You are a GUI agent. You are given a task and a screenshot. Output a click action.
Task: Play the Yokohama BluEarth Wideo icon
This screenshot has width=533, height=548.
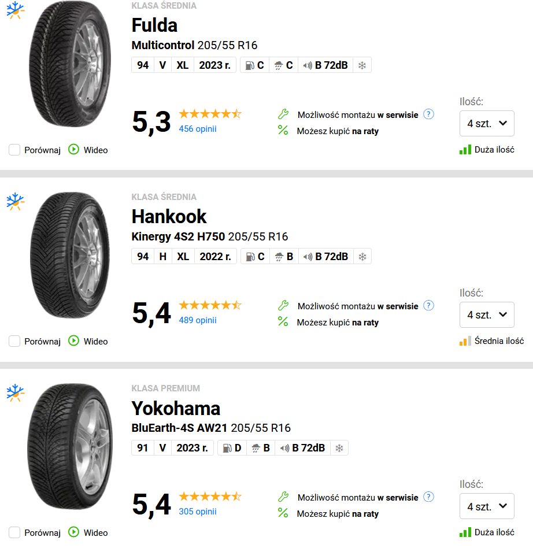point(73,532)
